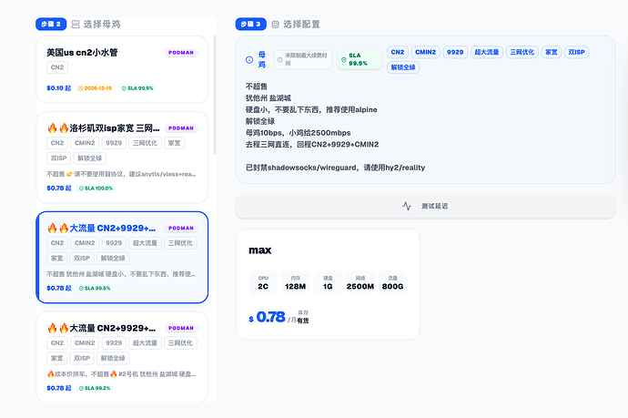Click the 步骤 3 step badge
This screenshot has height=418, width=628.
tap(250, 24)
